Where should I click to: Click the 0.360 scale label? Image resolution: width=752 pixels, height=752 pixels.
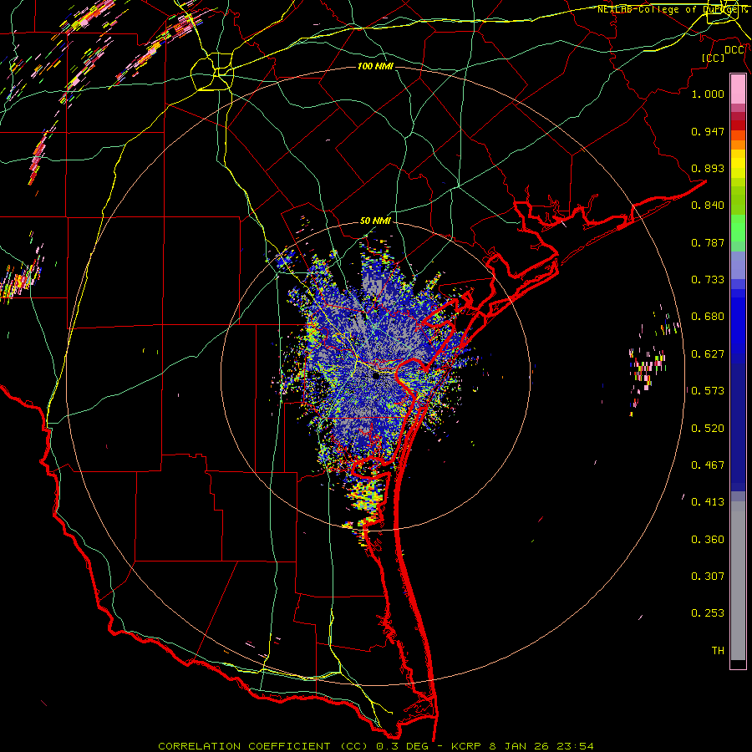708,540
